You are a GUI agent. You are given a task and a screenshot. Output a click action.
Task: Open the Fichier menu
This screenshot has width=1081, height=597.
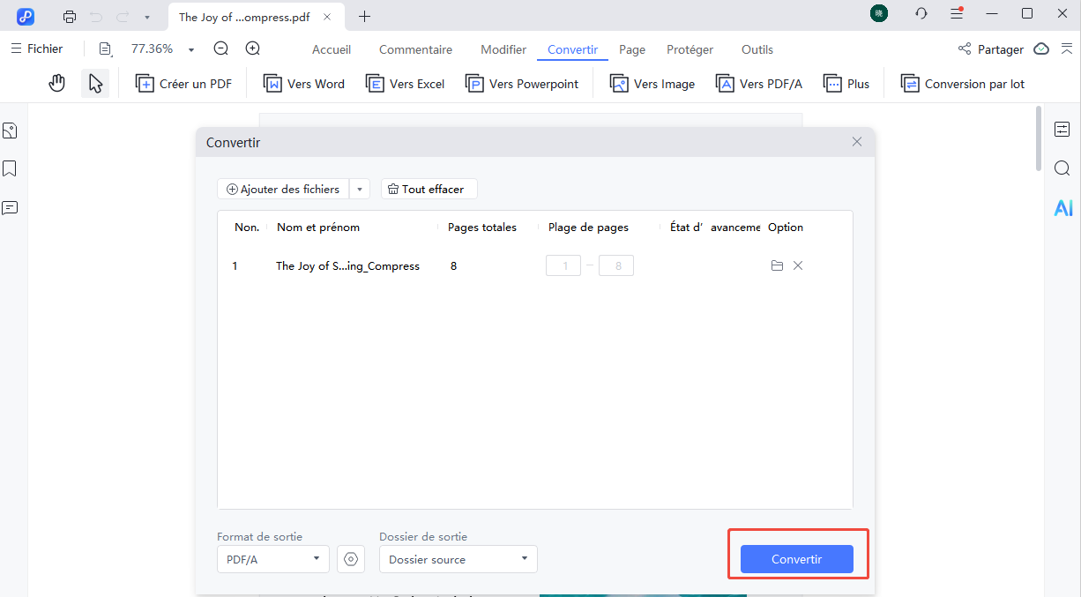(37, 49)
